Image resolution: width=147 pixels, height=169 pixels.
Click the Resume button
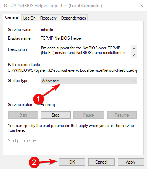point(122,115)
